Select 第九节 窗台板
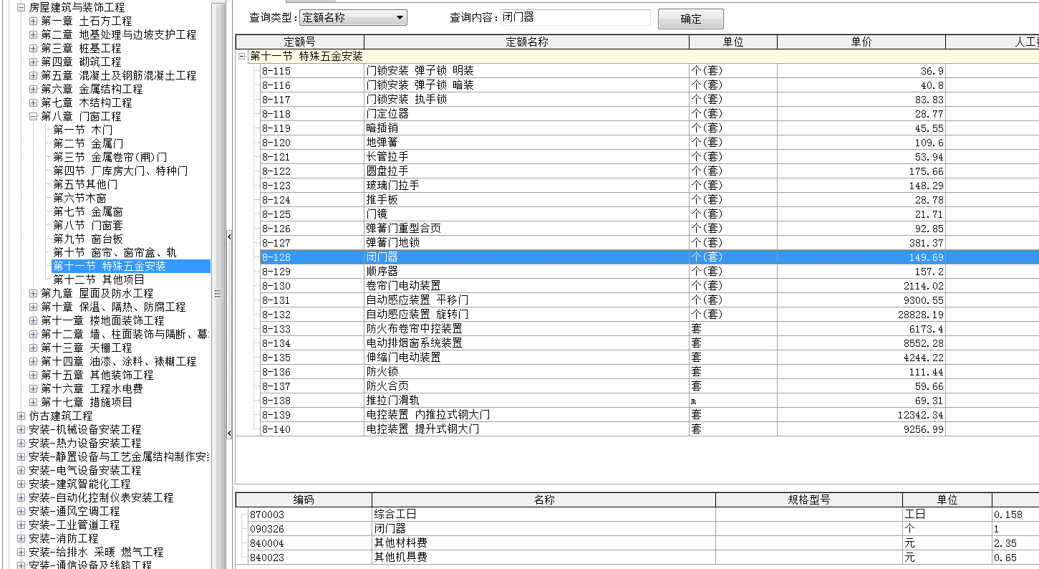Viewport: 1039px width, 569px height. click(x=88, y=239)
